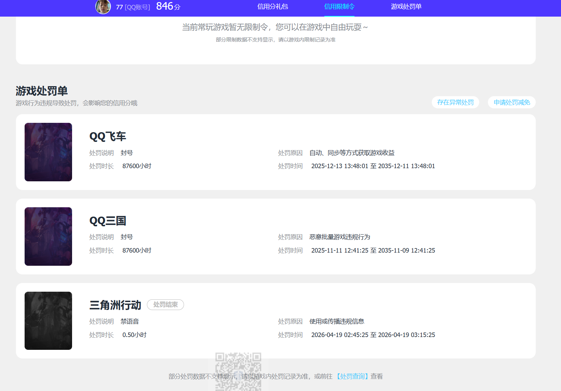Image resolution: width=561 pixels, height=391 pixels.
Task: Click the note 部分限制数据不支持显示
Action: pyautogui.click(x=275, y=40)
